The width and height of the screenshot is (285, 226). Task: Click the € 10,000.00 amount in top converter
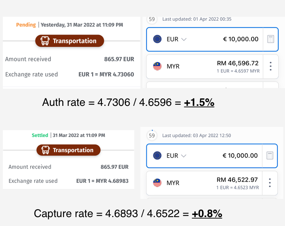(x=240, y=39)
